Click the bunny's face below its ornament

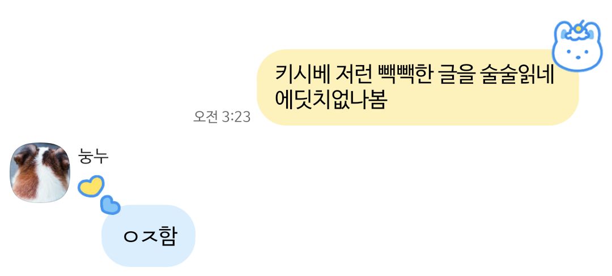point(578,54)
